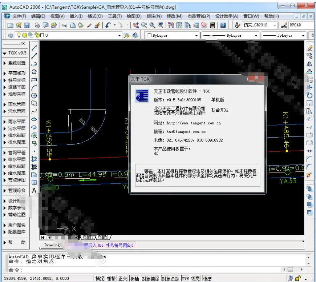
Task: Select the Revision Cloud tool
Action: tap(34, 104)
